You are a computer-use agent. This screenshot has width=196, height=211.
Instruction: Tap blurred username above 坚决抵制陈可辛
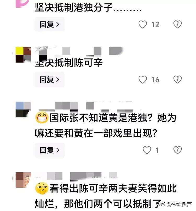click(x=79, y=51)
